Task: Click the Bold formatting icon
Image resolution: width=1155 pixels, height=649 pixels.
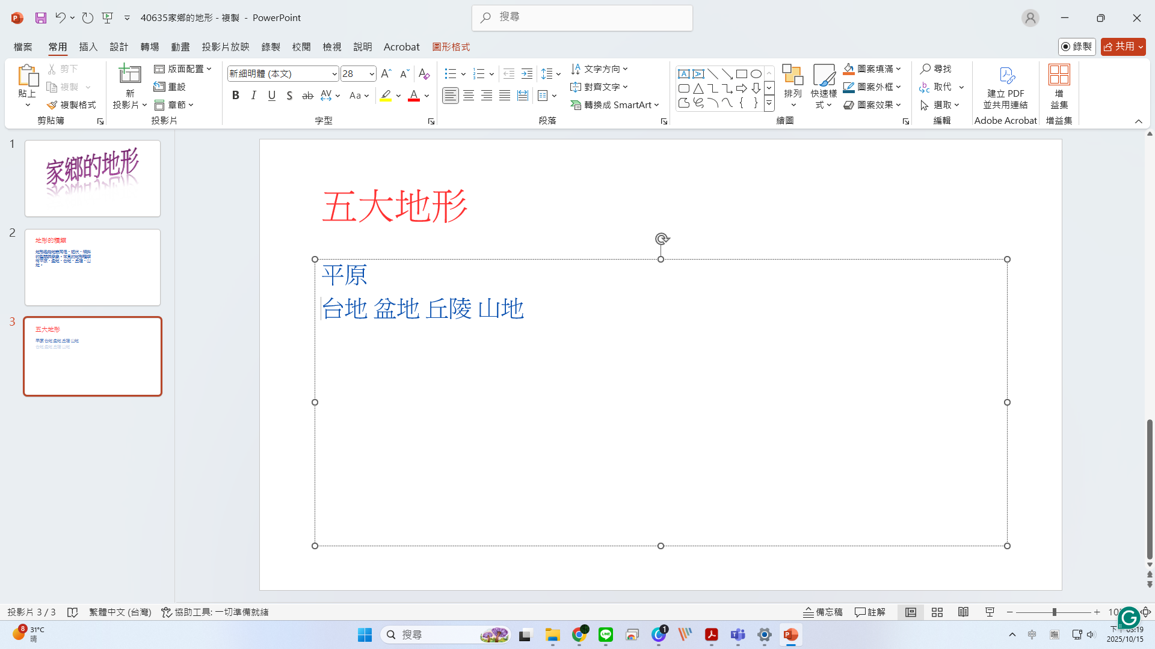Action: [236, 96]
